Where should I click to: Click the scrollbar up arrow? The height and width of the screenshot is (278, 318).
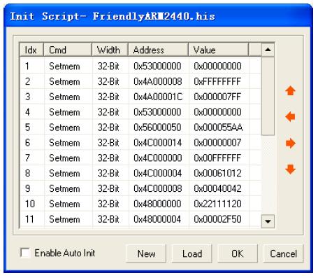tap(268, 50)
